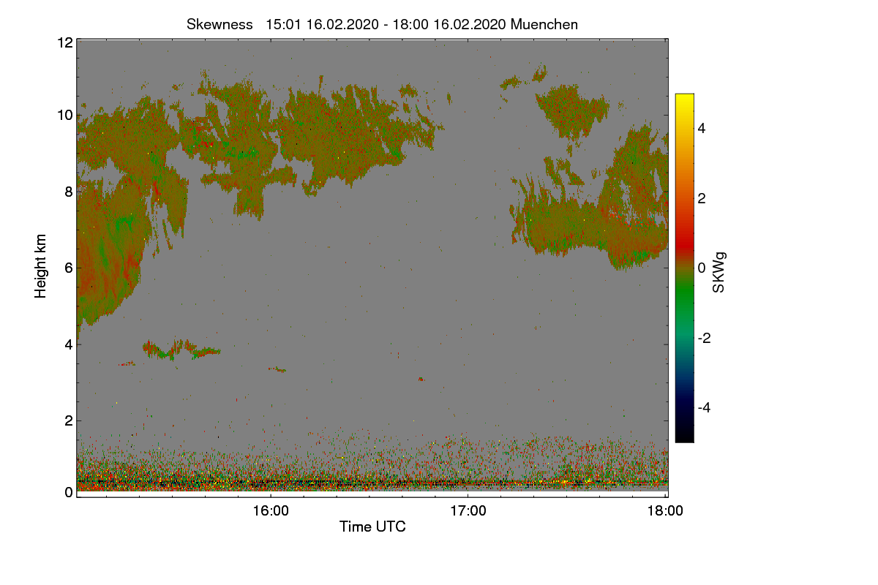Click the small cloud patch near 4 km

pyautogui.click(x=181, y=349)
